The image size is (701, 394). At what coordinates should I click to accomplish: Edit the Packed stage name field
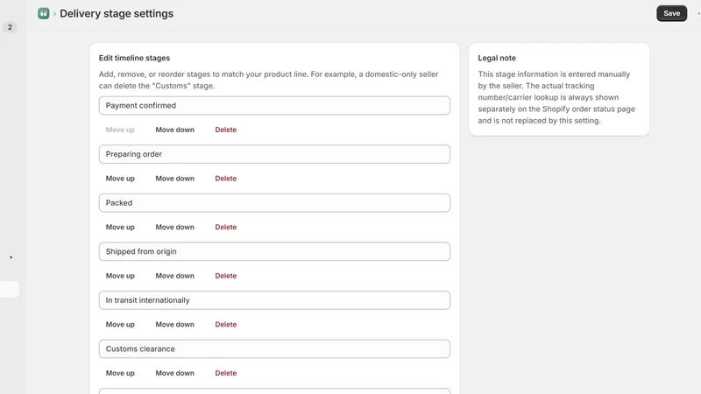coord(274,203)
